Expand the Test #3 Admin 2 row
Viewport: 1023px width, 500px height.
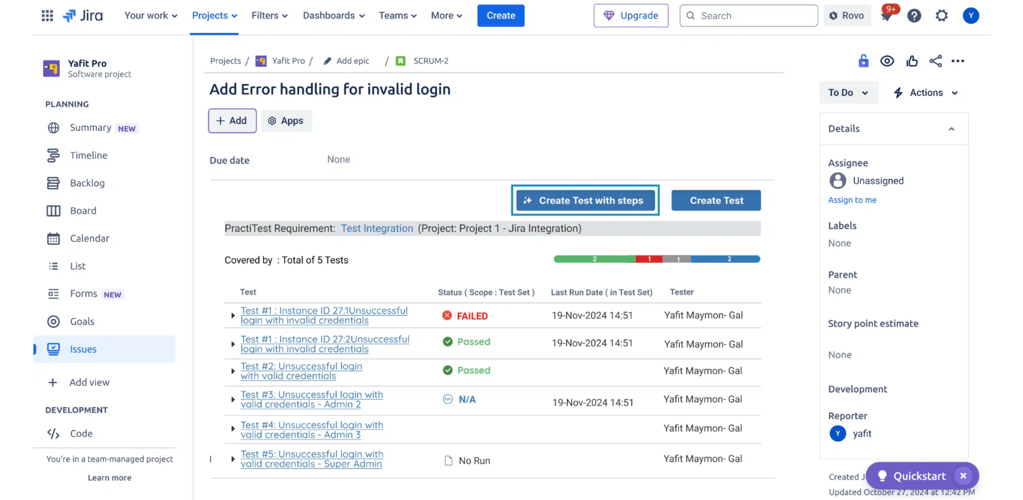click(x=233, y=399)
